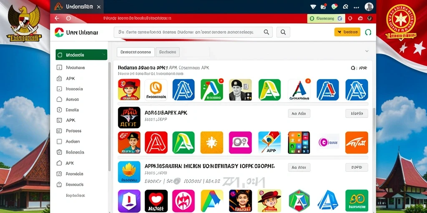This screenshot has width=427, height=213.
Task: Open the orange app with white script text
Action: tap(357, 143)
